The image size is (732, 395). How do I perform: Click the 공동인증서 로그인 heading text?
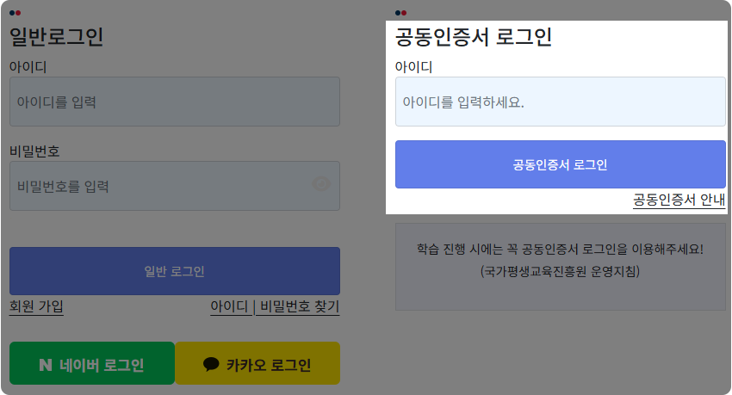(474, 37)
